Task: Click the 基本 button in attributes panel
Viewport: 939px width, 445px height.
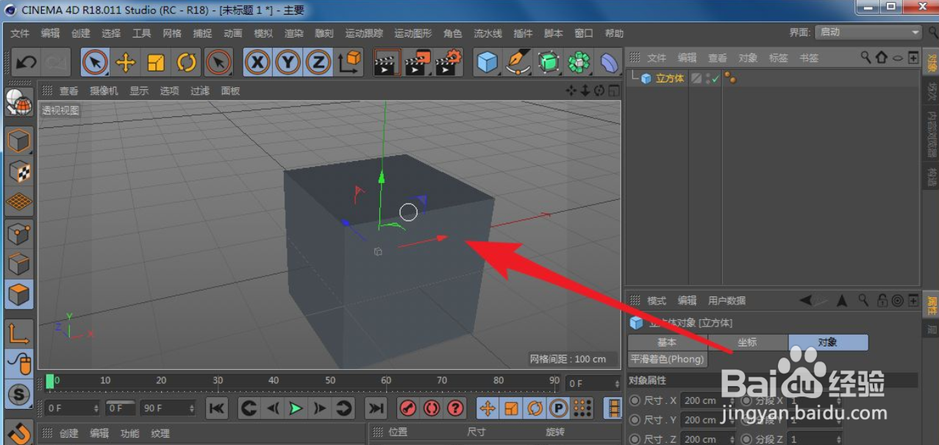Action: [667, 342]
